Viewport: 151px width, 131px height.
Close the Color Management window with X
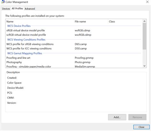tap(147, 2)
